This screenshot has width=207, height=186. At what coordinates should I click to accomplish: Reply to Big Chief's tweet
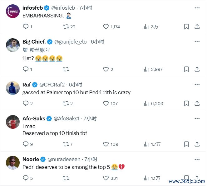point(26,69)
